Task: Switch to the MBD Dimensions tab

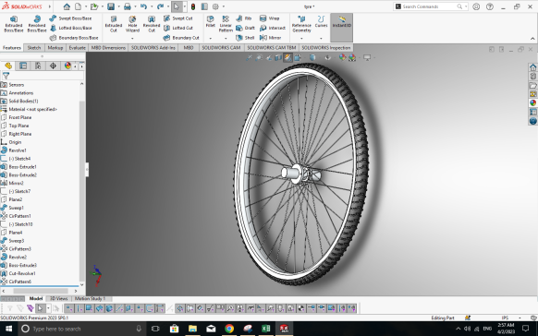Action: [108, 48]
